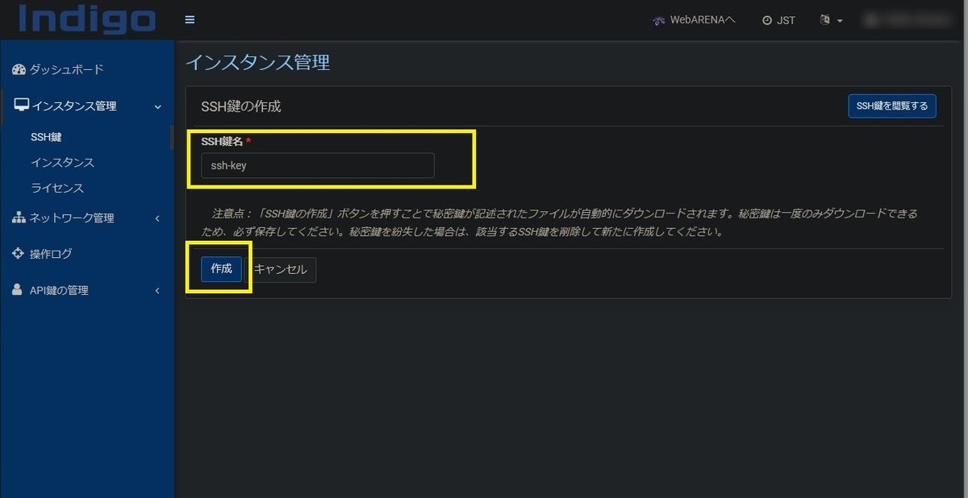
Task: Open the language selector dropdown
Action: [x=831, y=20]
